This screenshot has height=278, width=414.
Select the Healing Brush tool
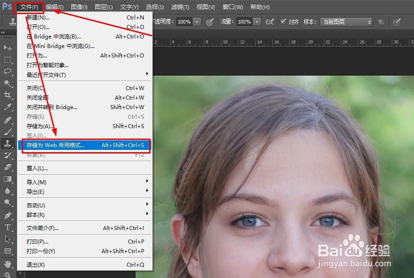7,120
